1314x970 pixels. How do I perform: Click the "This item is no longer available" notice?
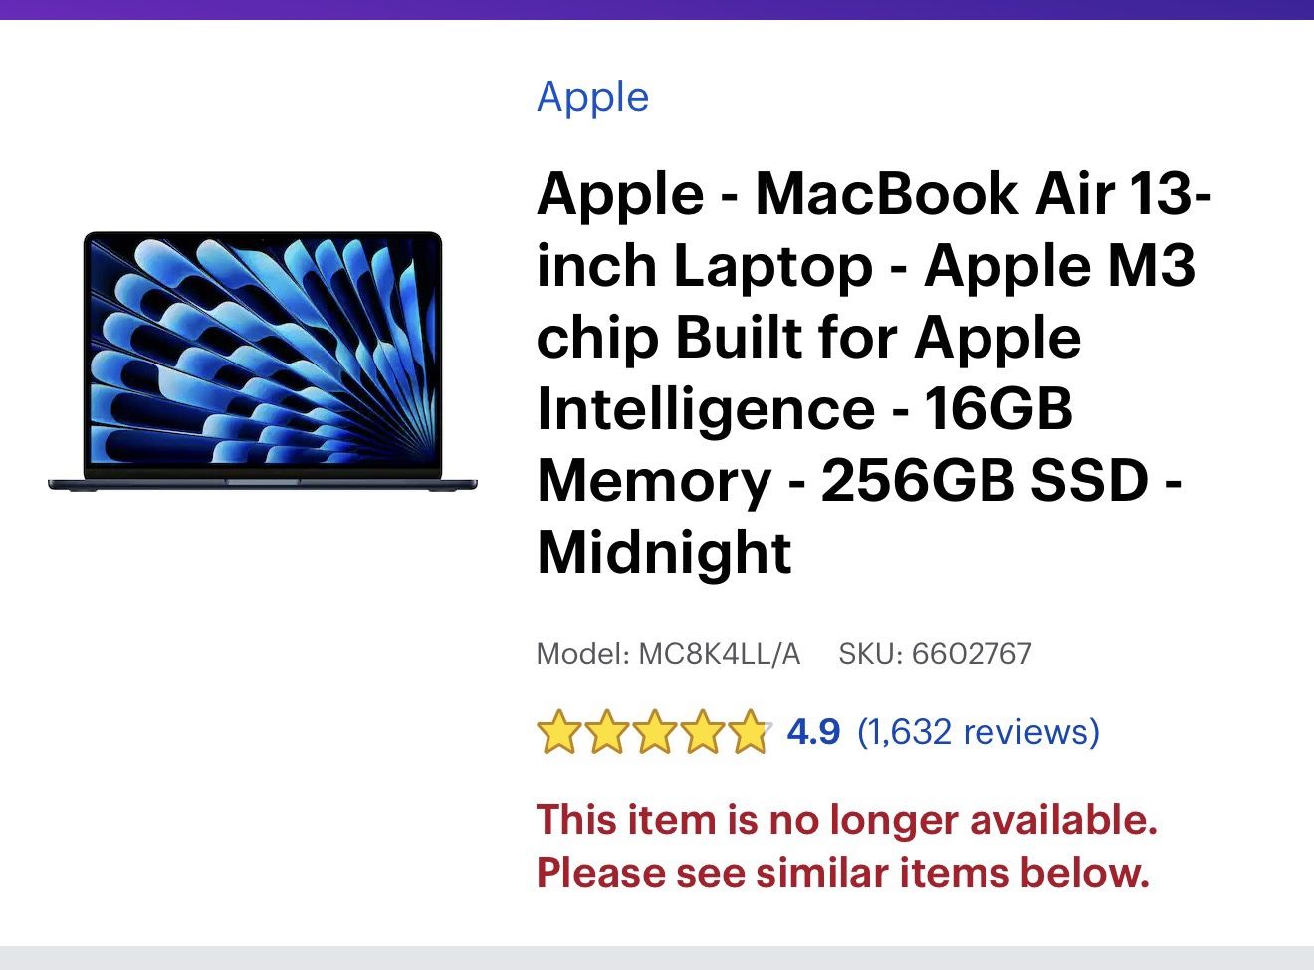point(846,820)
